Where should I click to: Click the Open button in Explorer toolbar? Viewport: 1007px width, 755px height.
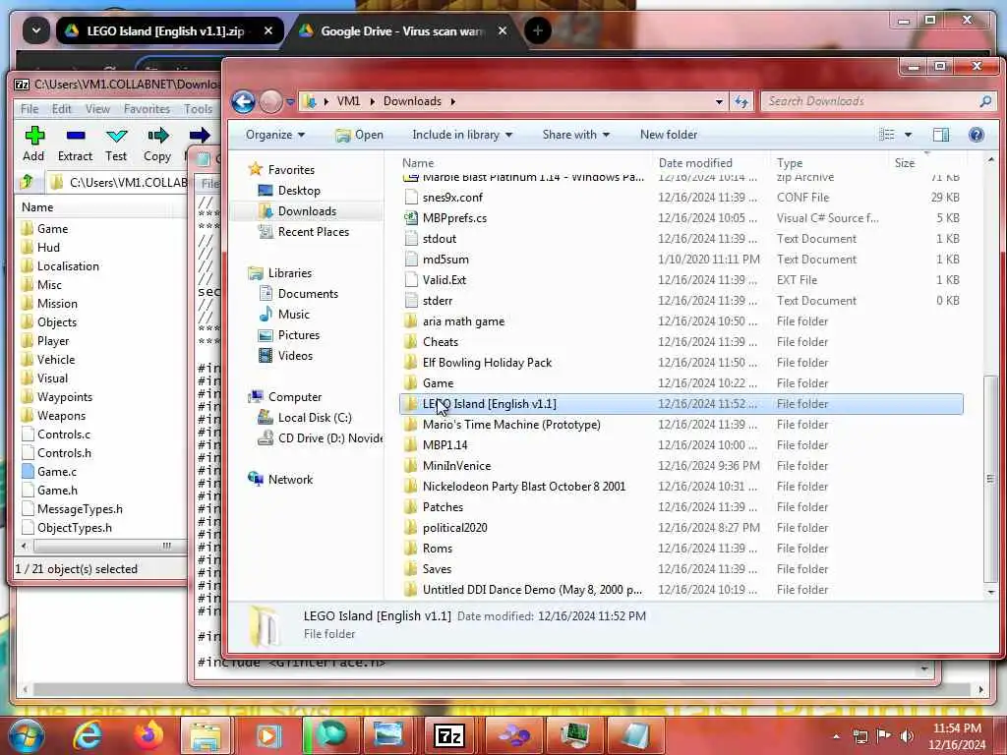coord(360,134)
